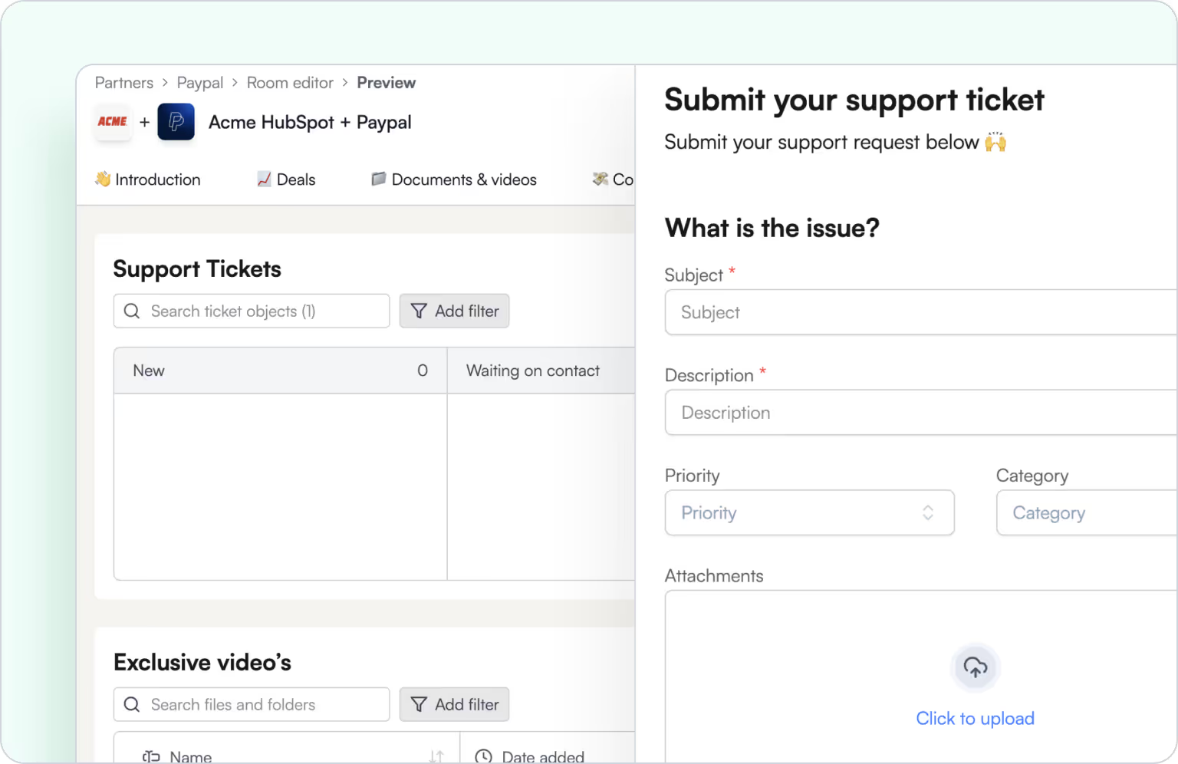The width and height of the screenshot is (1178, 764).
Task: Click the clock icon by Date added
Action: 483,757
